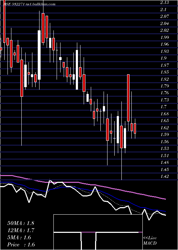Screen dimensions: 178x250
Task: Pick the 2.02 price axis label
Action: point(164,30)
